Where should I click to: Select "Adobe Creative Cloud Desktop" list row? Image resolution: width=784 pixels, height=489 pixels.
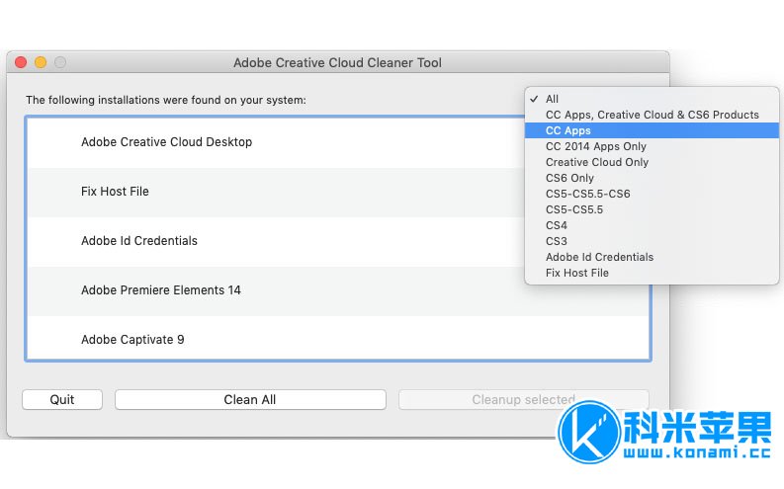pyautogui.click(x=338, y=142)
